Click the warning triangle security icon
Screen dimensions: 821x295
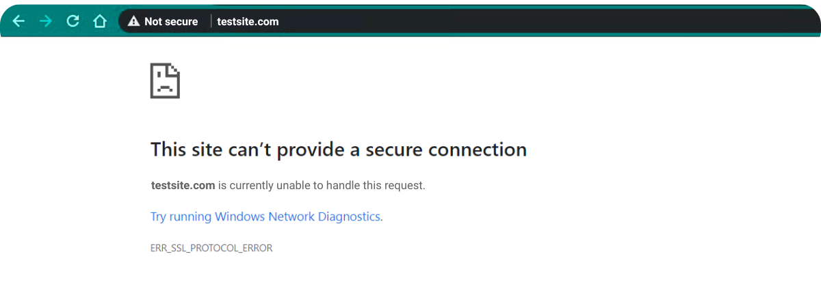click(x=133, y=21)
